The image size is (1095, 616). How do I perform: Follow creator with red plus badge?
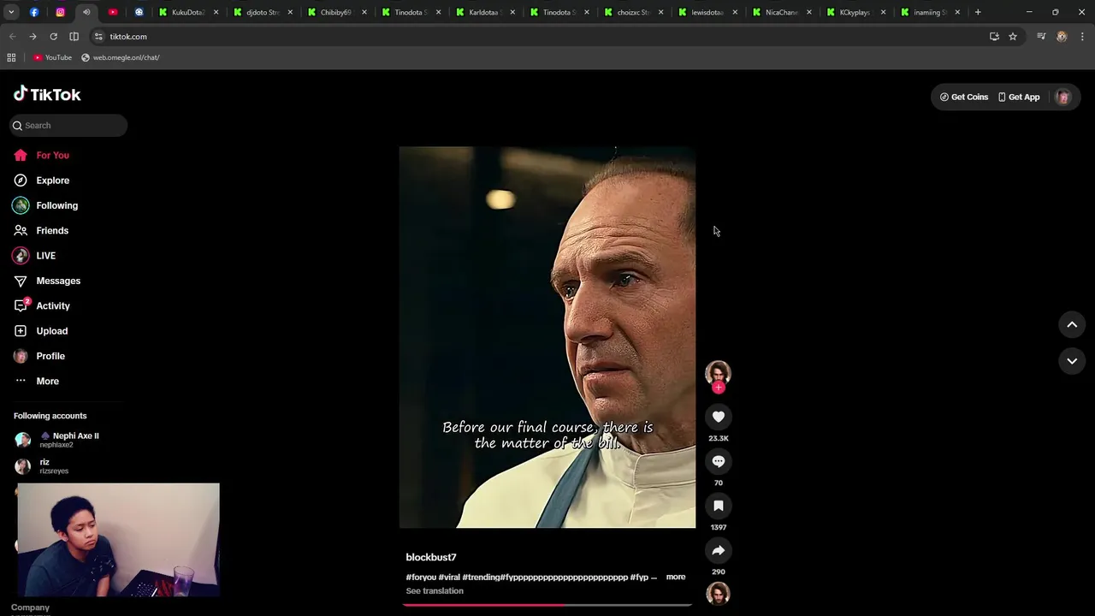pos(719,388)
